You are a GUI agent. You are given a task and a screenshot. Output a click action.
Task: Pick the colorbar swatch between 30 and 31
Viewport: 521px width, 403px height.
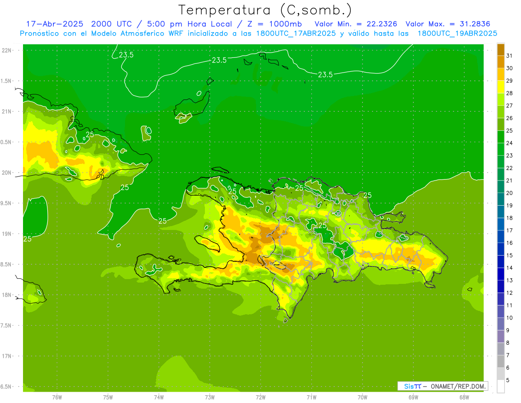click(x=501, y=62)
